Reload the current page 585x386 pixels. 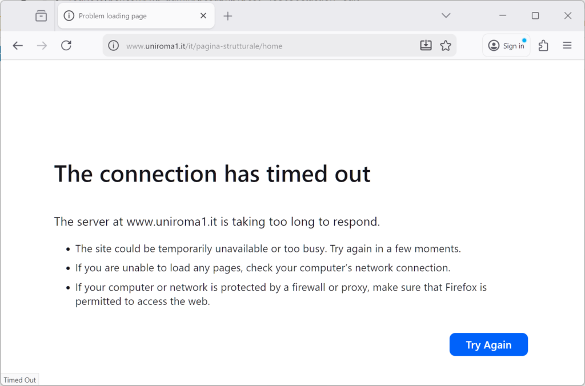66,46
